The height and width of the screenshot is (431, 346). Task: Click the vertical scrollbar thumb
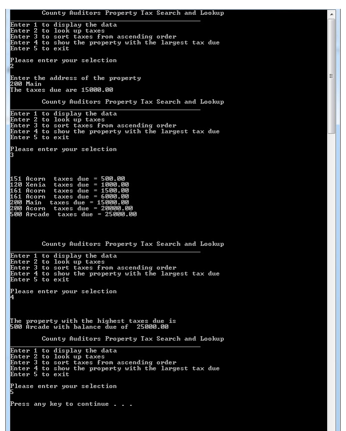(x=331, y=76)
